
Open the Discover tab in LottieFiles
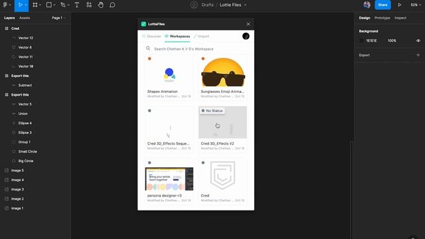(152, 37)
